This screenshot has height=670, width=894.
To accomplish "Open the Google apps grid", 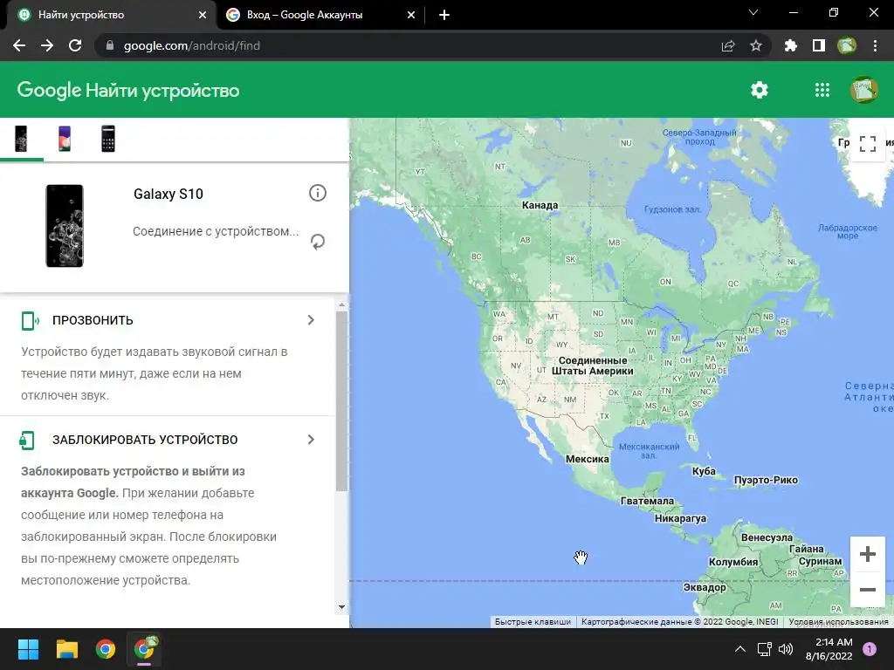I will (822, 90).
